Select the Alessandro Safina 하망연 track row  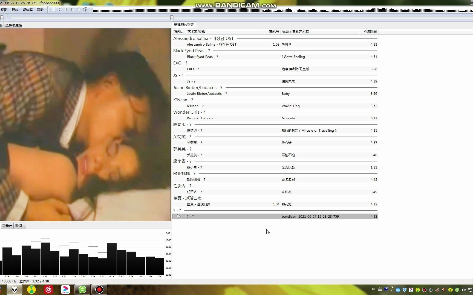pyautogui.click(x=275, y=44)
